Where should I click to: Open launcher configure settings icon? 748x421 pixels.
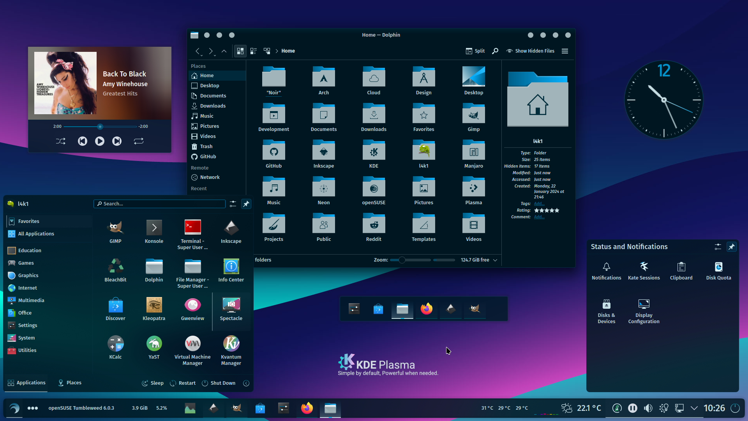[233, 204]
